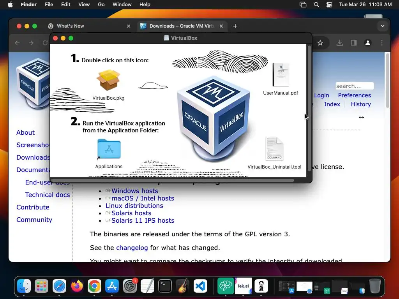Open the Apple menu
The image size is (399, 299).
tap(10, 5)
